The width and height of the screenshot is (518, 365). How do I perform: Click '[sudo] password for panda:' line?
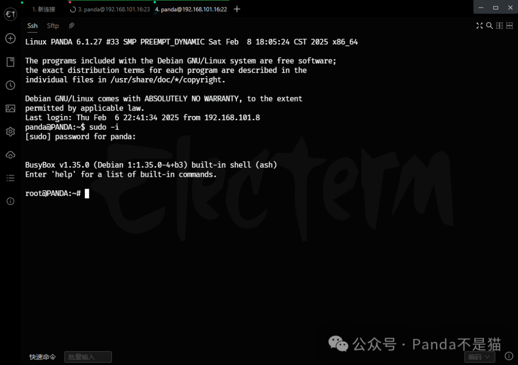click(80, 137)
